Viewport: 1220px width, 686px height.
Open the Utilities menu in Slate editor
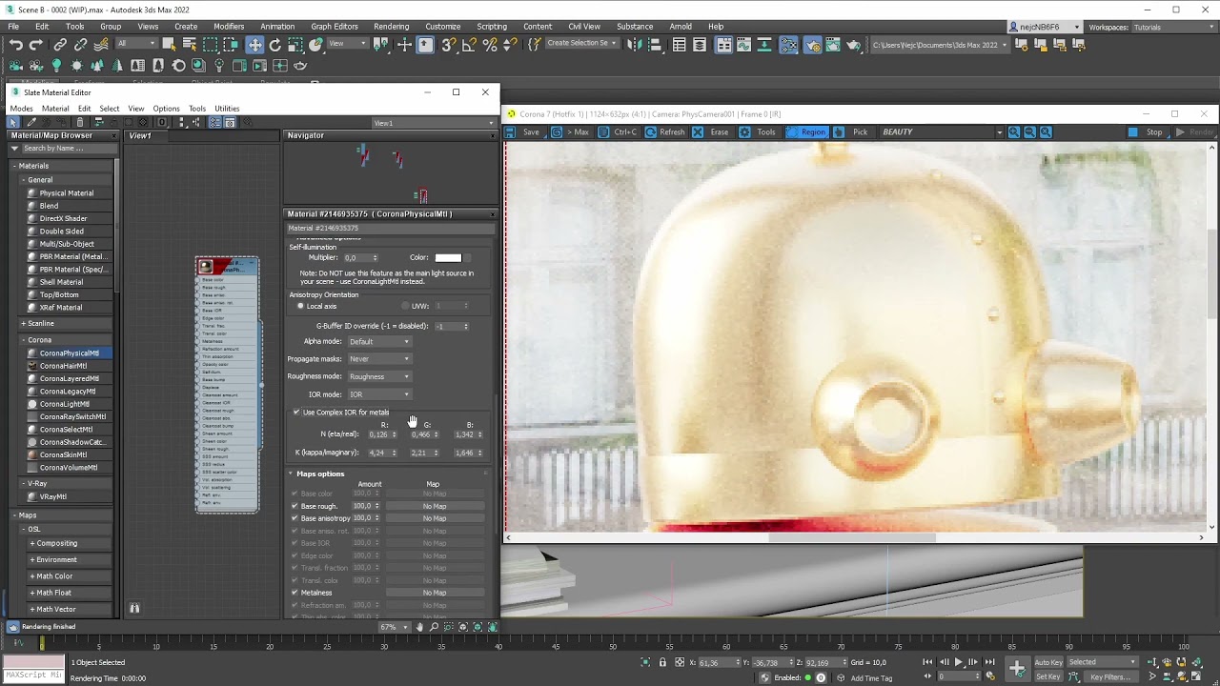pos(227,109)
